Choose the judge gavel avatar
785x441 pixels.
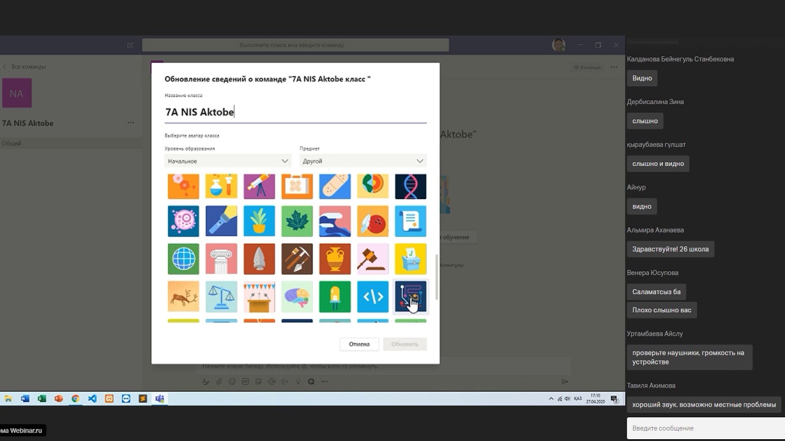click(x=373, y=259)
